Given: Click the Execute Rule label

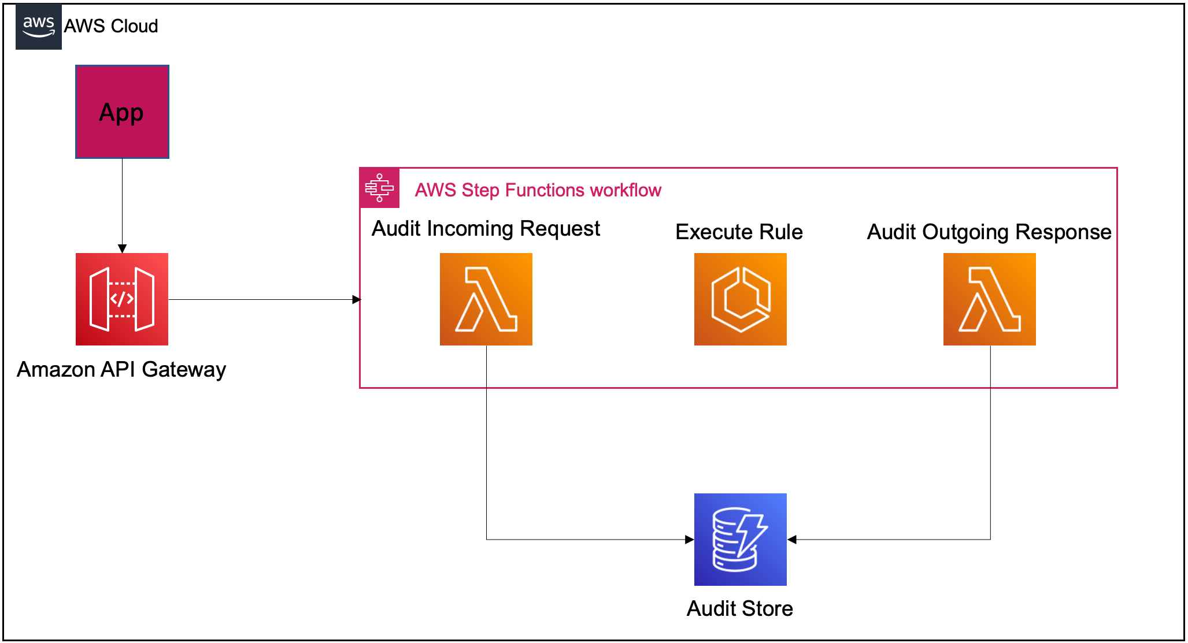Looking at the screenshot, I should (x=739, y=232).
